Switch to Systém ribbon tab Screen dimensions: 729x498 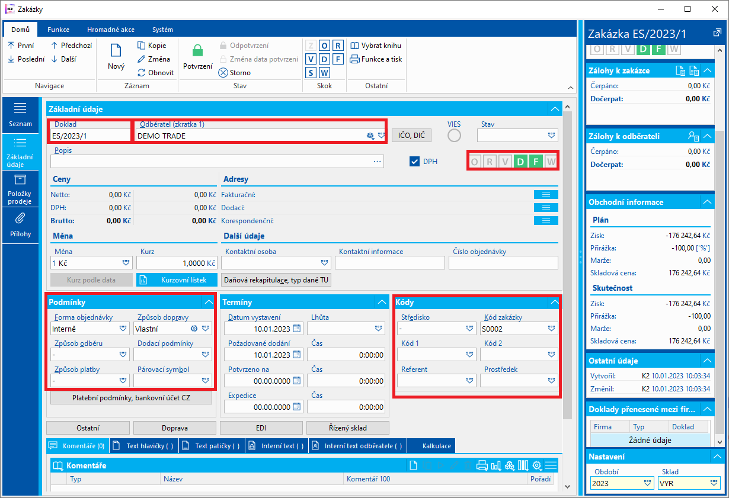click(x=162, y=30)
